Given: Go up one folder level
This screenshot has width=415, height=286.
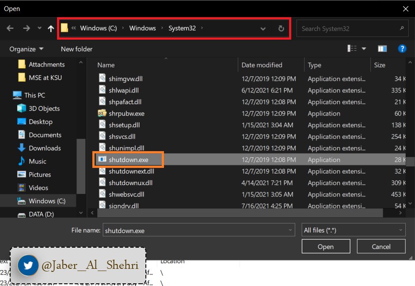Looking at the screenshot, I should (51, 29).
